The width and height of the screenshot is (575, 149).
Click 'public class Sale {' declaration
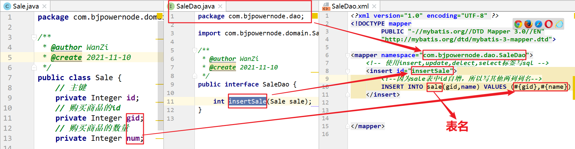pyautogui.click(x=80, y=78)
